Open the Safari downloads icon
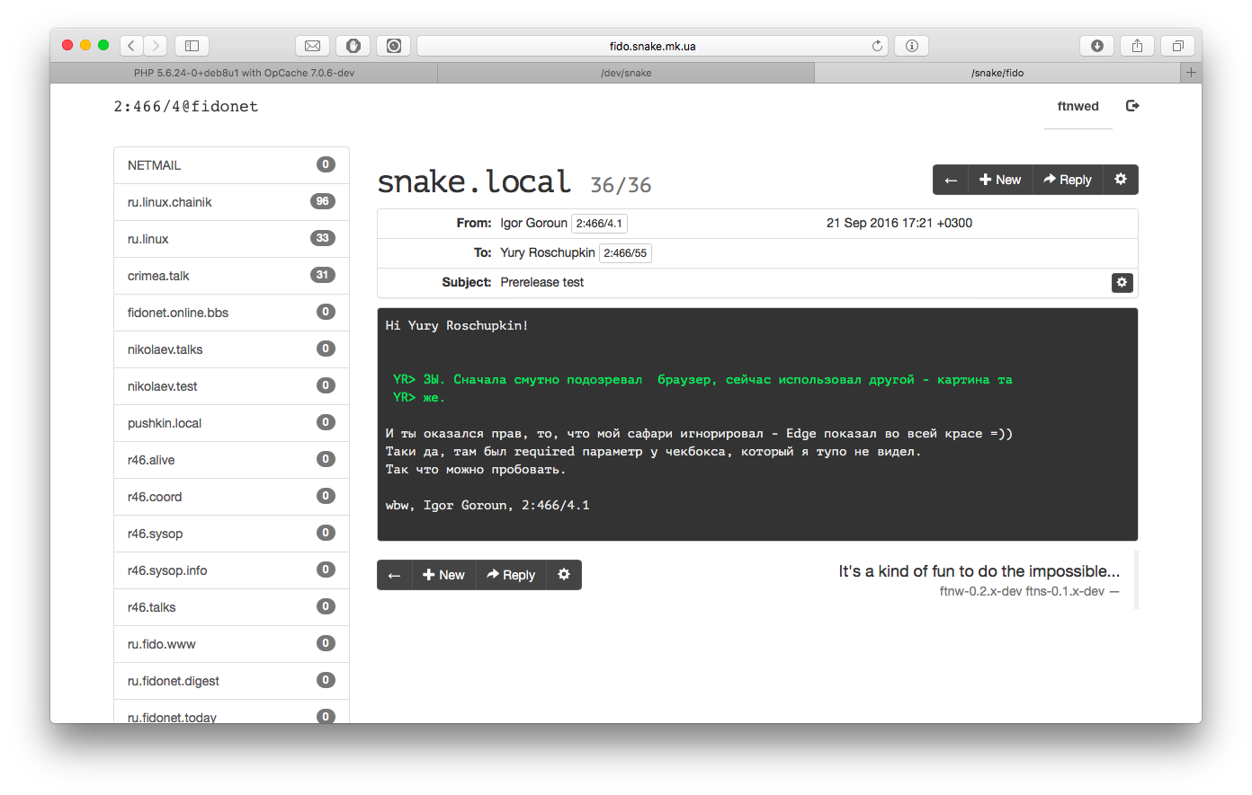The image size is (1252, 795). point(1096,46)
